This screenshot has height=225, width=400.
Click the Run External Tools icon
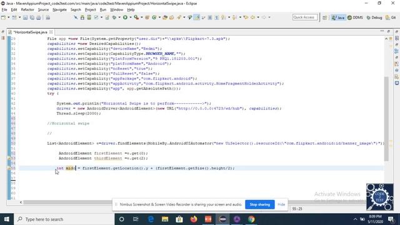click(136, 17)
